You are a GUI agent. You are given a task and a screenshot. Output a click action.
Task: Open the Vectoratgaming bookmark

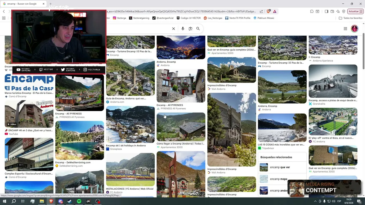(x=139, y=18)
